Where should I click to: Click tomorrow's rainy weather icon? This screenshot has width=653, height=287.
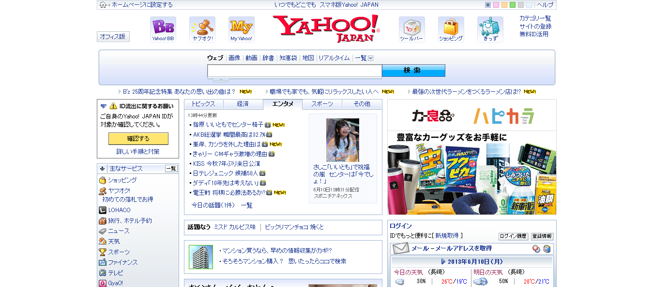click(x=480, y=282)
